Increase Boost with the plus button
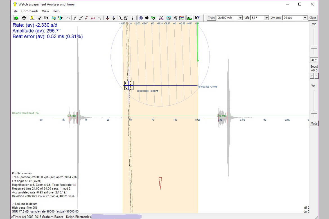Viewport: 329px width, 219px height. coord(312,76)
